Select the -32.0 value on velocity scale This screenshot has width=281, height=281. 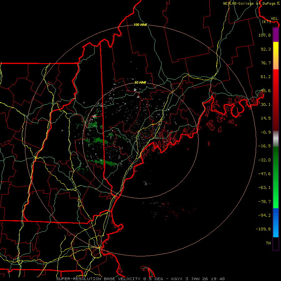(264, 160)
